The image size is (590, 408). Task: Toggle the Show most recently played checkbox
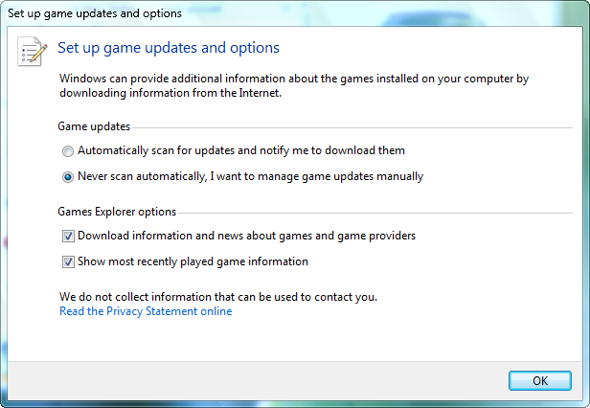tap(68, 261)
